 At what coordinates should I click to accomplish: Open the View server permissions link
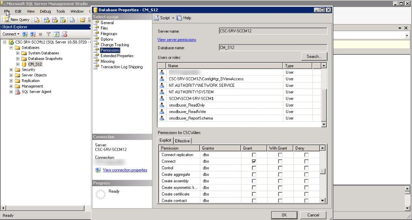(177, 40)
